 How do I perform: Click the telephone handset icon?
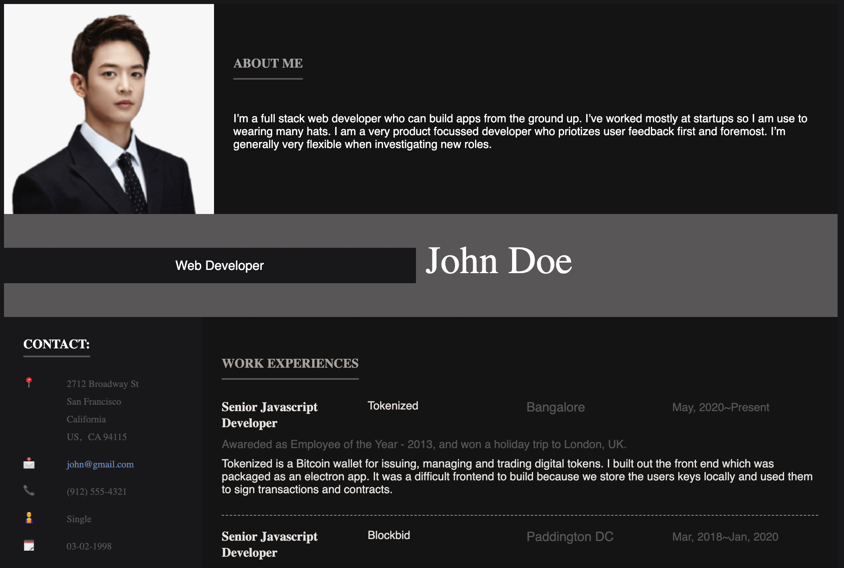pos(29,490)
